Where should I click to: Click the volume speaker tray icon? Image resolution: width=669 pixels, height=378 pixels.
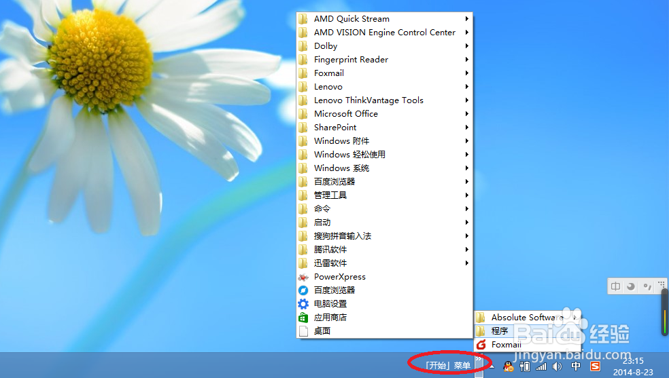557,366
